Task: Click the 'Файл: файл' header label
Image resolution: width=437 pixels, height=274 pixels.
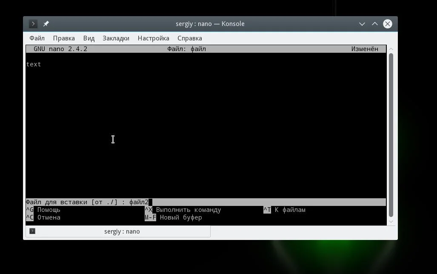Action: 186,49
